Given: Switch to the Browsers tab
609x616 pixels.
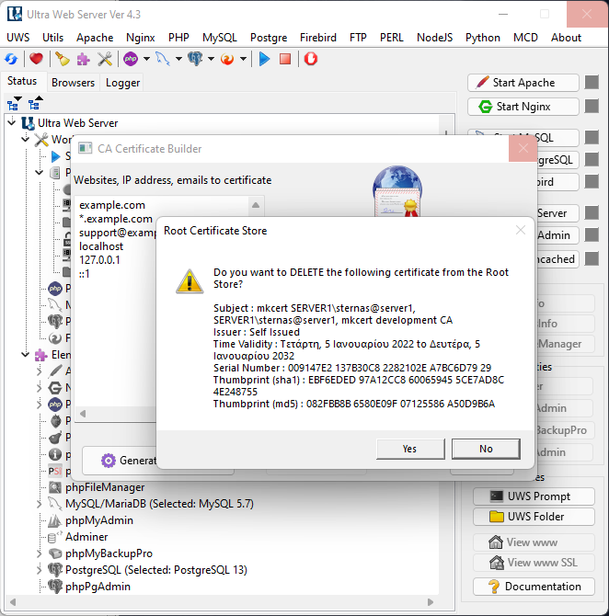Looking at the screenshot, I should pos(73,83).
